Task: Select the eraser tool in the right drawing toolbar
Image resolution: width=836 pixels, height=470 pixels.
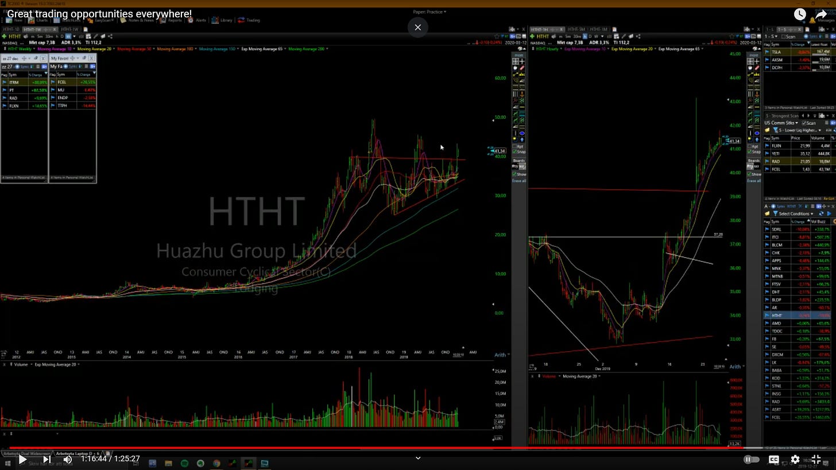Action: 757,68
